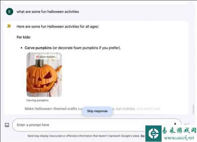197x142 pixels.
Task: Click the bold Carve pumpkins bullet text
Action: (38, 48)
